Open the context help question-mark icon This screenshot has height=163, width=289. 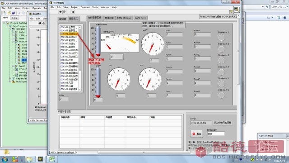[x=231, y=12]
